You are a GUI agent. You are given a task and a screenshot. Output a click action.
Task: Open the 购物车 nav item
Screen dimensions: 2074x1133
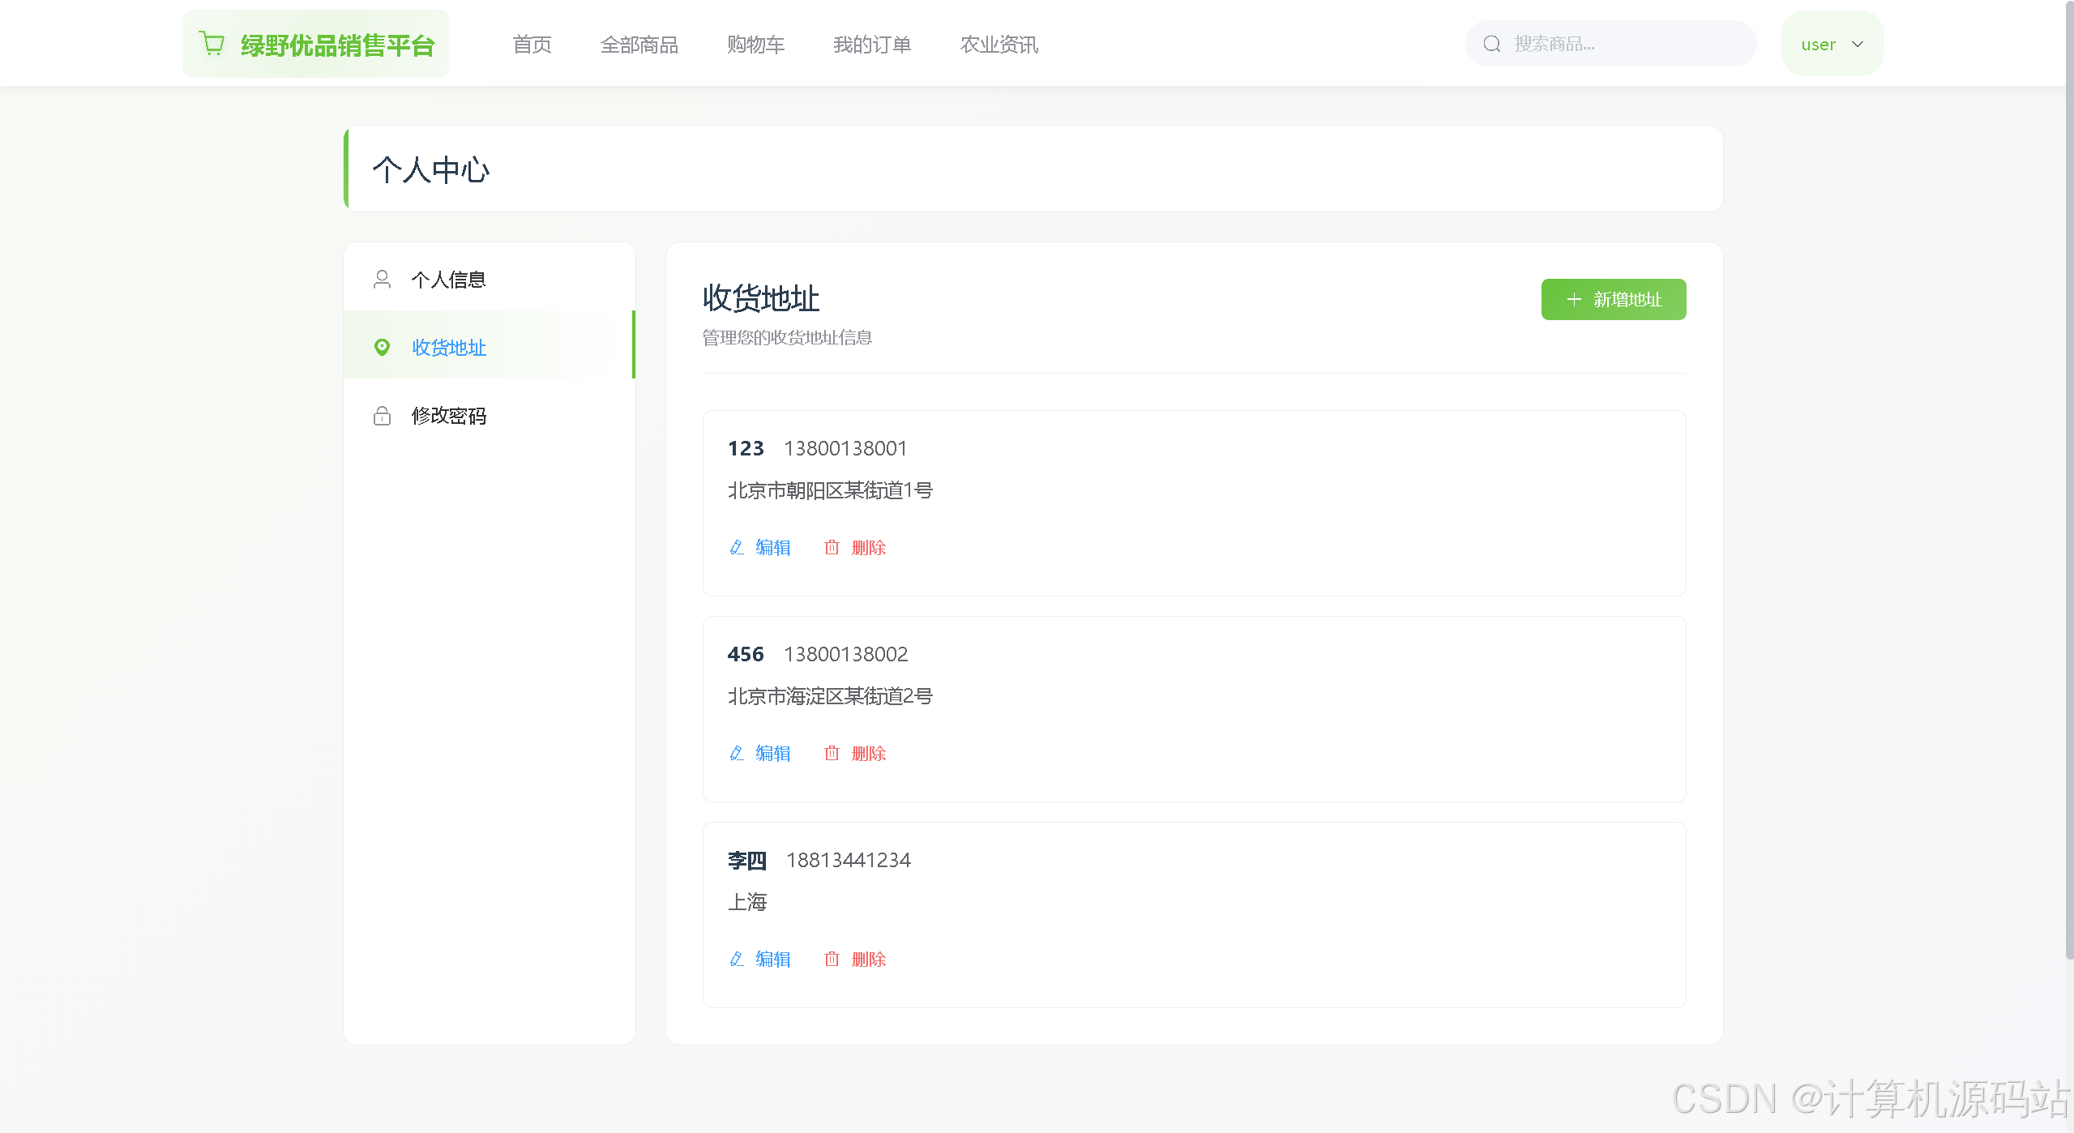[755, 45]
